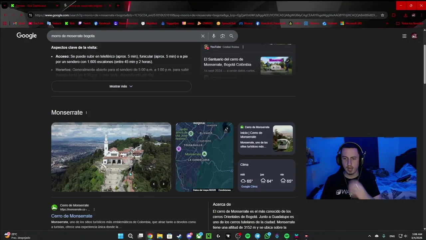
Task: Open the Santuario del cerro de Monserrate video
Action: tap(227, 62)
